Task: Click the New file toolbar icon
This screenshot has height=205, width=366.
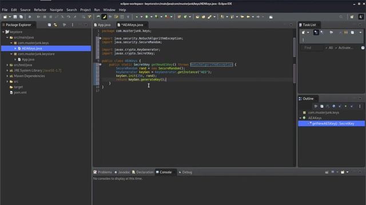Action: pos(5,17)
